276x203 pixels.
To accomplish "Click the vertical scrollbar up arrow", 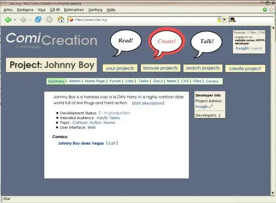I will [273, 28].
